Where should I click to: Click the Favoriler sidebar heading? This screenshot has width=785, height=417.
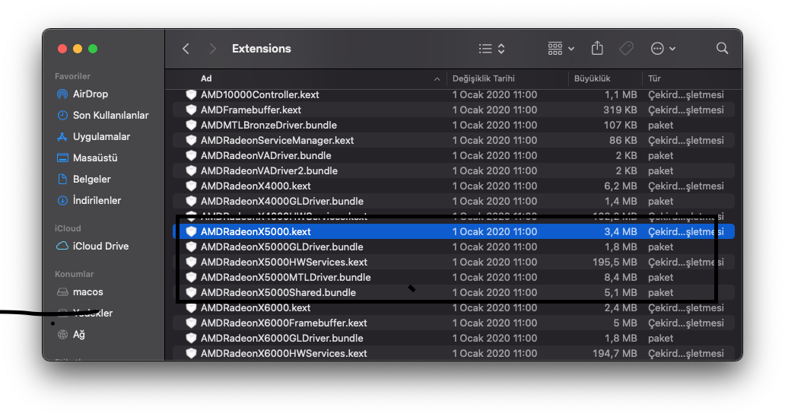72,76
